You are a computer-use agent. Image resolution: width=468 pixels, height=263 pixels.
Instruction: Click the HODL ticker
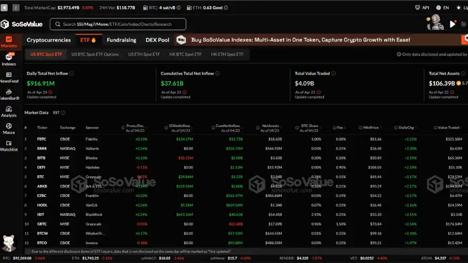[42, 205]
